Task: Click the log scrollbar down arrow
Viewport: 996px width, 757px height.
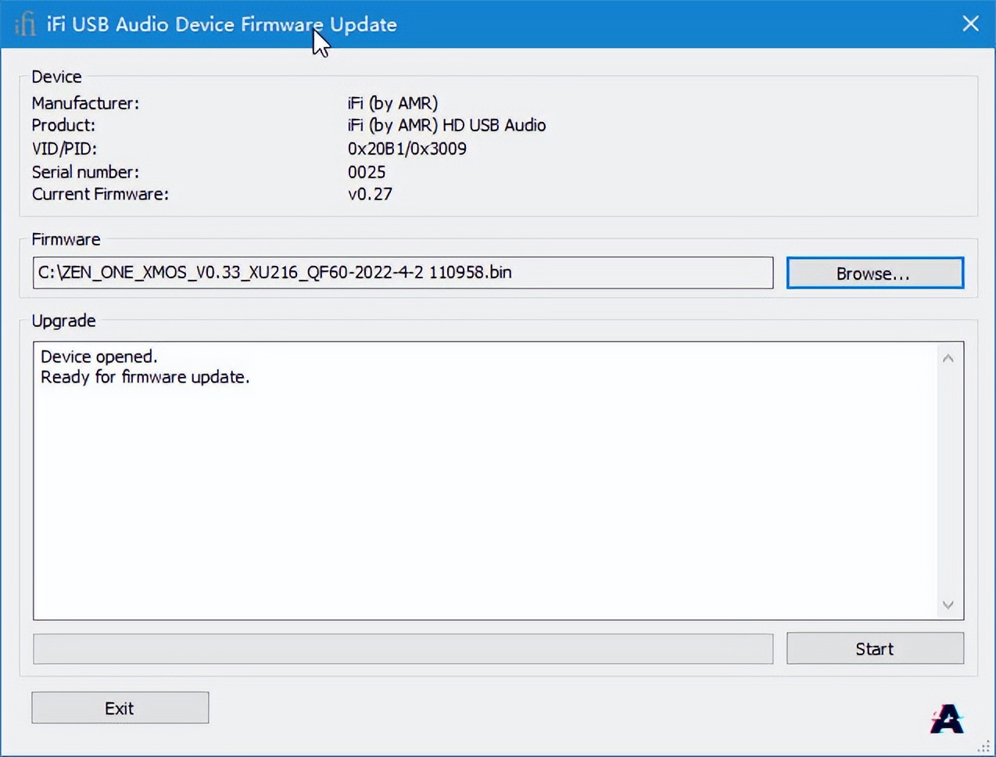Action: [x=948, y=605]
